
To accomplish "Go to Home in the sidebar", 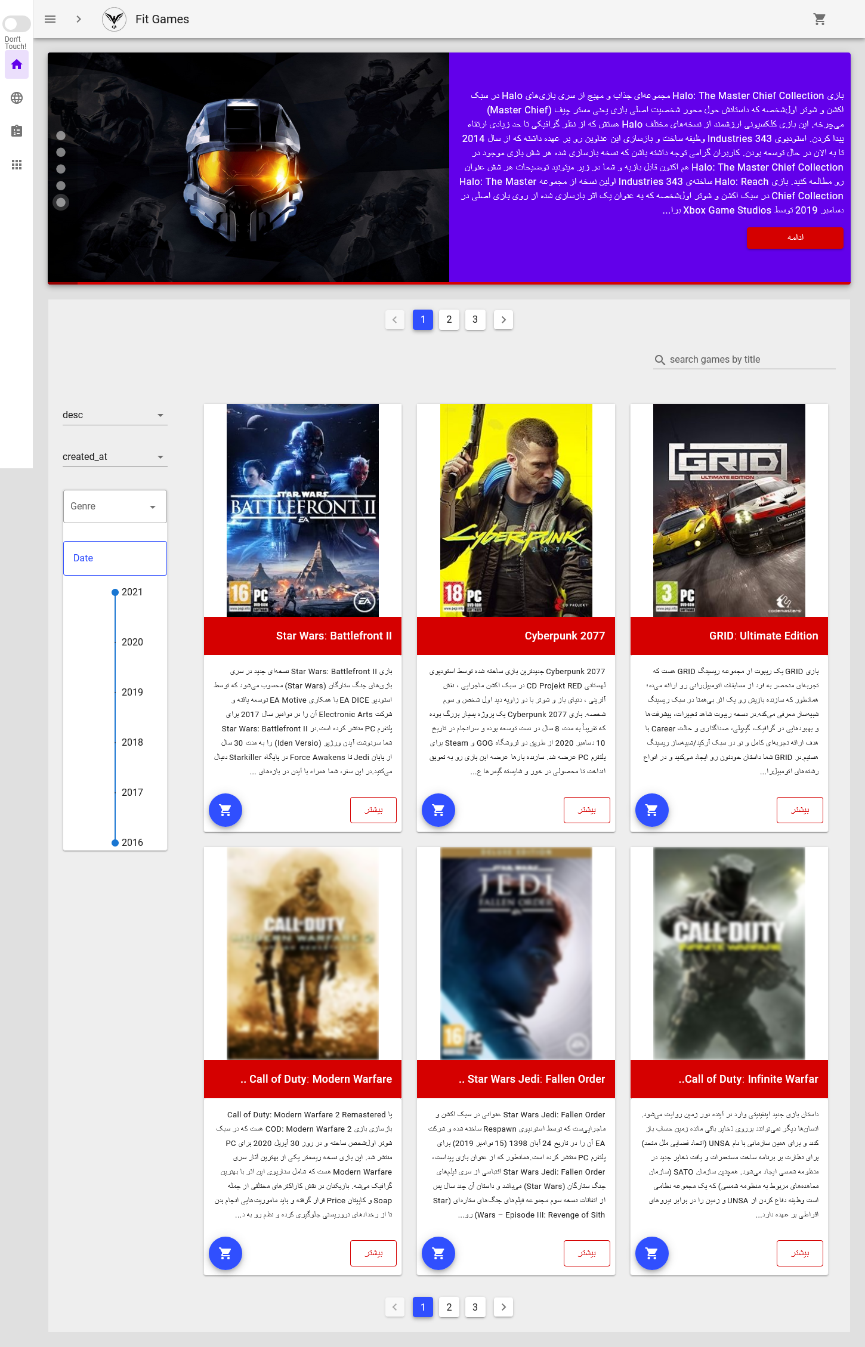I will (17, 64).
